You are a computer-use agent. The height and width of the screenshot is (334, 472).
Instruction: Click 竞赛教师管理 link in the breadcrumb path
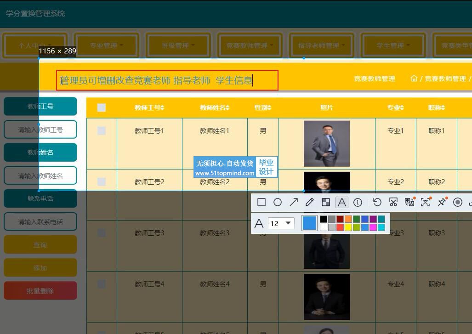point(445,79)
